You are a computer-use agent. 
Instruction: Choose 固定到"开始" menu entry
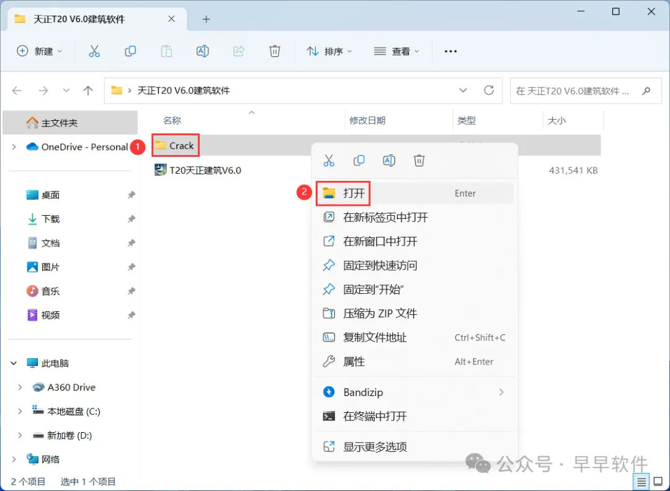click(x=414, y=290)
